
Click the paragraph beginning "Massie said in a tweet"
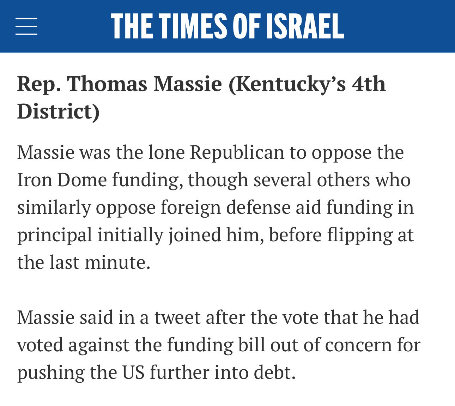(219, 345)
